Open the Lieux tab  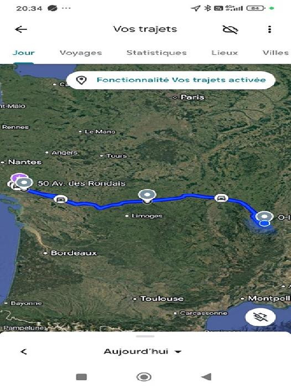point(225,53)
